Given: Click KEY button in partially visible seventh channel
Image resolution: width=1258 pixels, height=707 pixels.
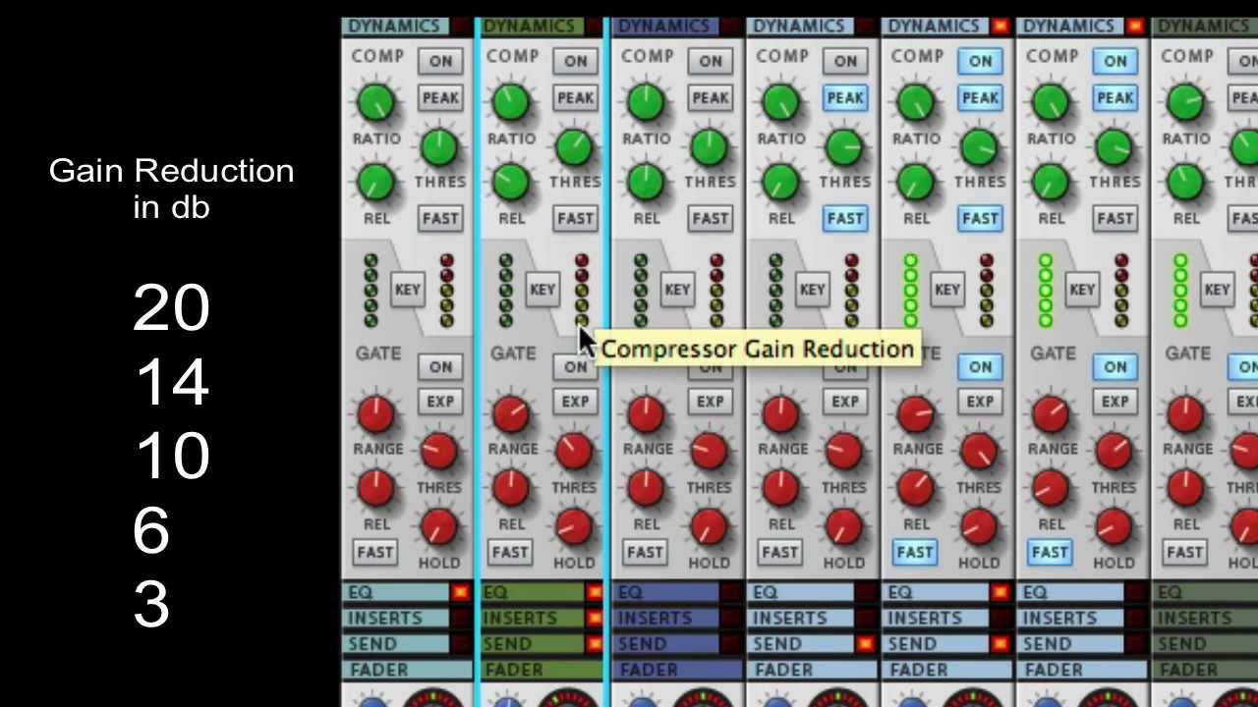Looking at the screenshot, I should 1217,290.
